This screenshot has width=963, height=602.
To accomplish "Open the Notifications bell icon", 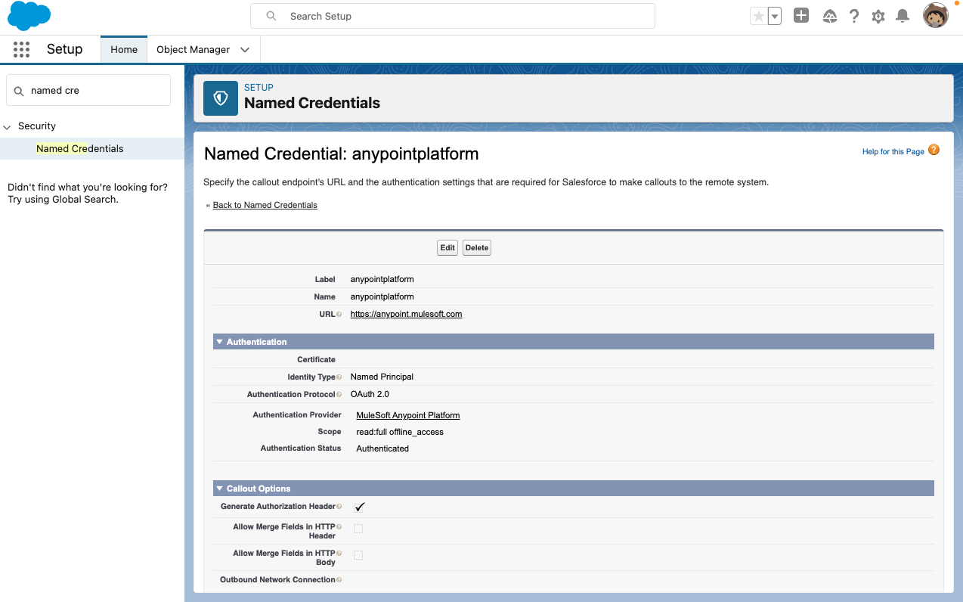I will pyautogui.click(x=903, y=16).
